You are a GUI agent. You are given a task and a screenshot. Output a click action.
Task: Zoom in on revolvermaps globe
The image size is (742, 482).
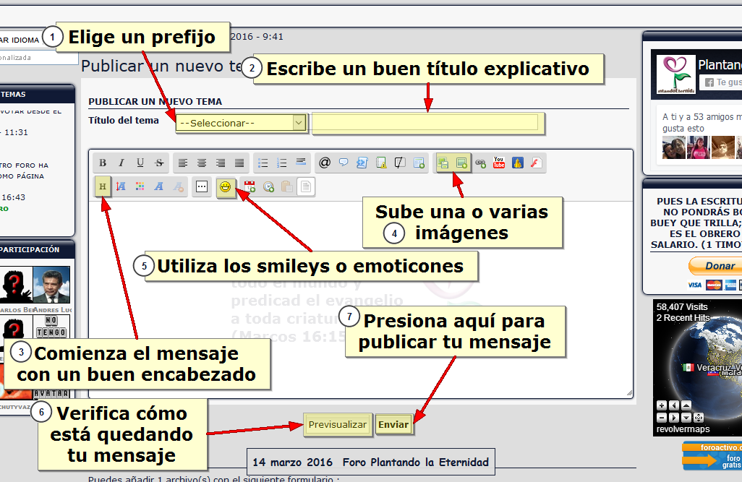point(661,405)
